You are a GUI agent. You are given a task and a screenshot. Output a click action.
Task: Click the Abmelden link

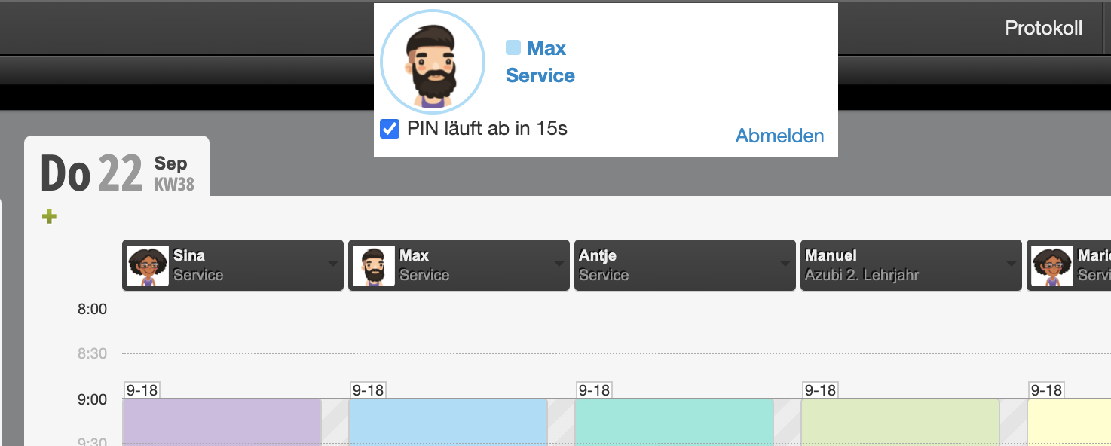pyautogui.click(x=779, y=136)
